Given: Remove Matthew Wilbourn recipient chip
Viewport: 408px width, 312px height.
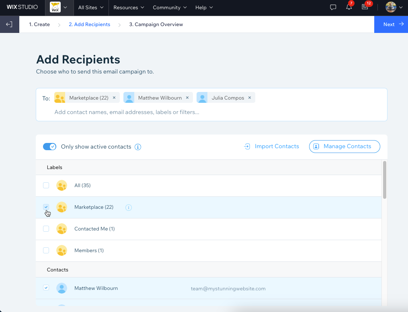Looking at the screenshot, I should pyautogui.click(x=187, y=98).
